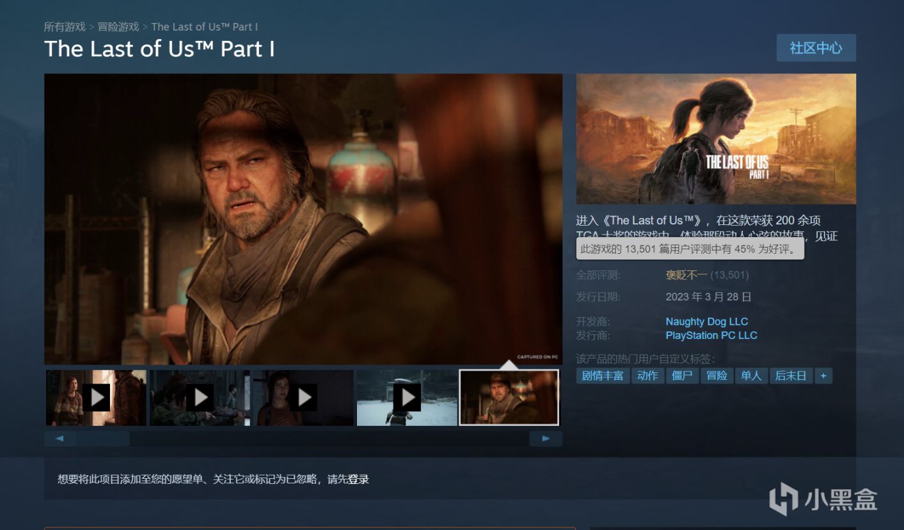Click the 全部评测 label
Screen dimensions: 904x530
pos(598,276)
